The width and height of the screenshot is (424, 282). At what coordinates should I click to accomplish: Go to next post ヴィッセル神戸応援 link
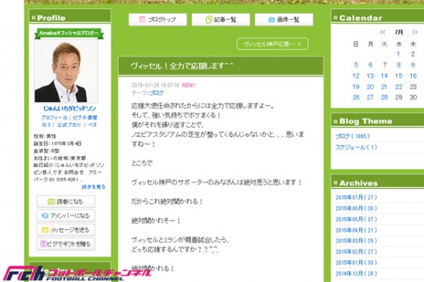click(273, 44)
